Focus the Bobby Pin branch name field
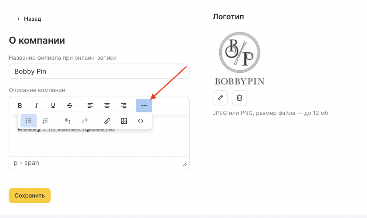 [99, 71]
